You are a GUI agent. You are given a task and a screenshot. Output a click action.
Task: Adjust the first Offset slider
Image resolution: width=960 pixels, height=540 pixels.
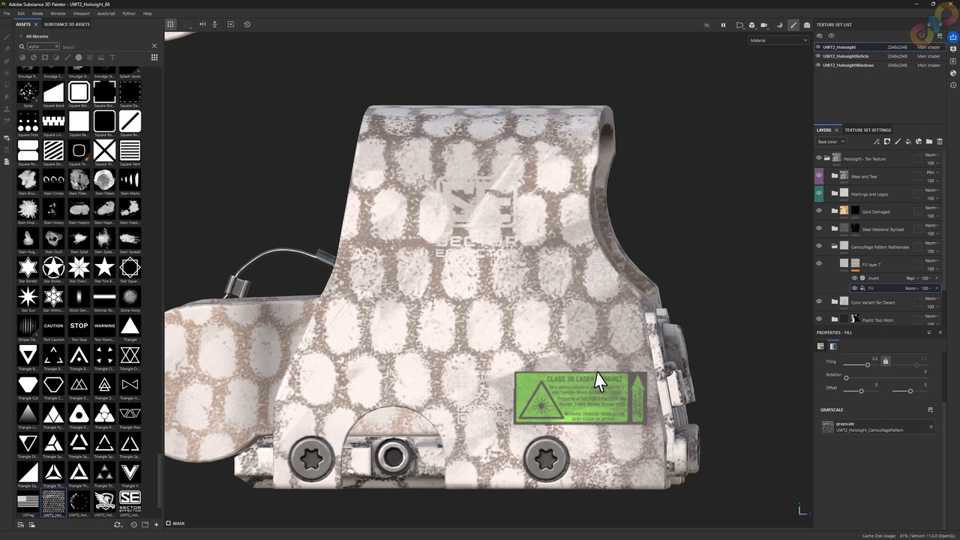pyautogui.click(x=861, y=391)
